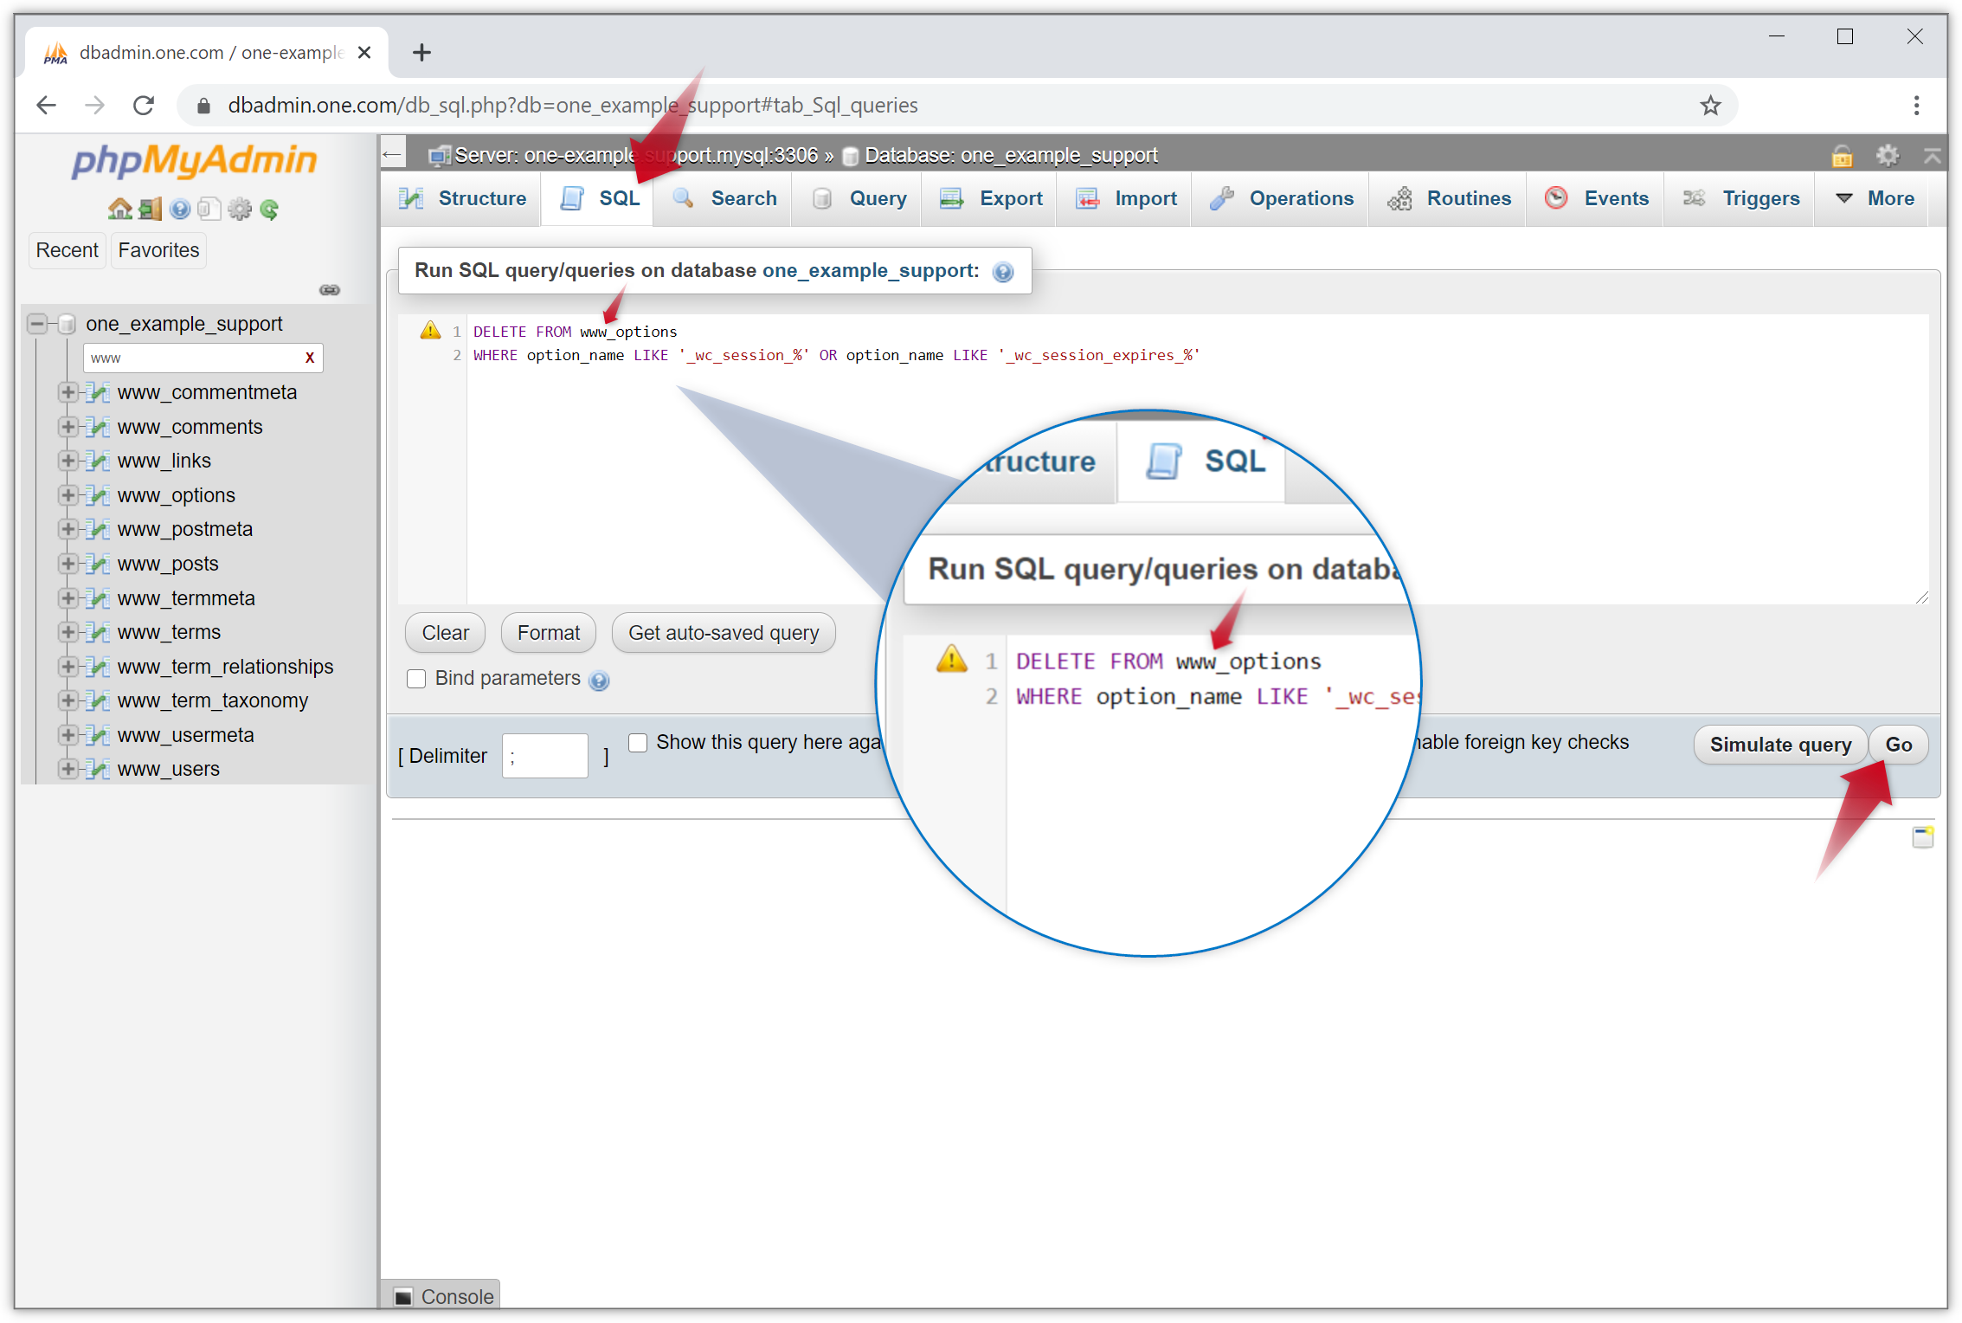The image size is (1962, 1323).
Task: Check Show this query here again
Action: [638, 743]
